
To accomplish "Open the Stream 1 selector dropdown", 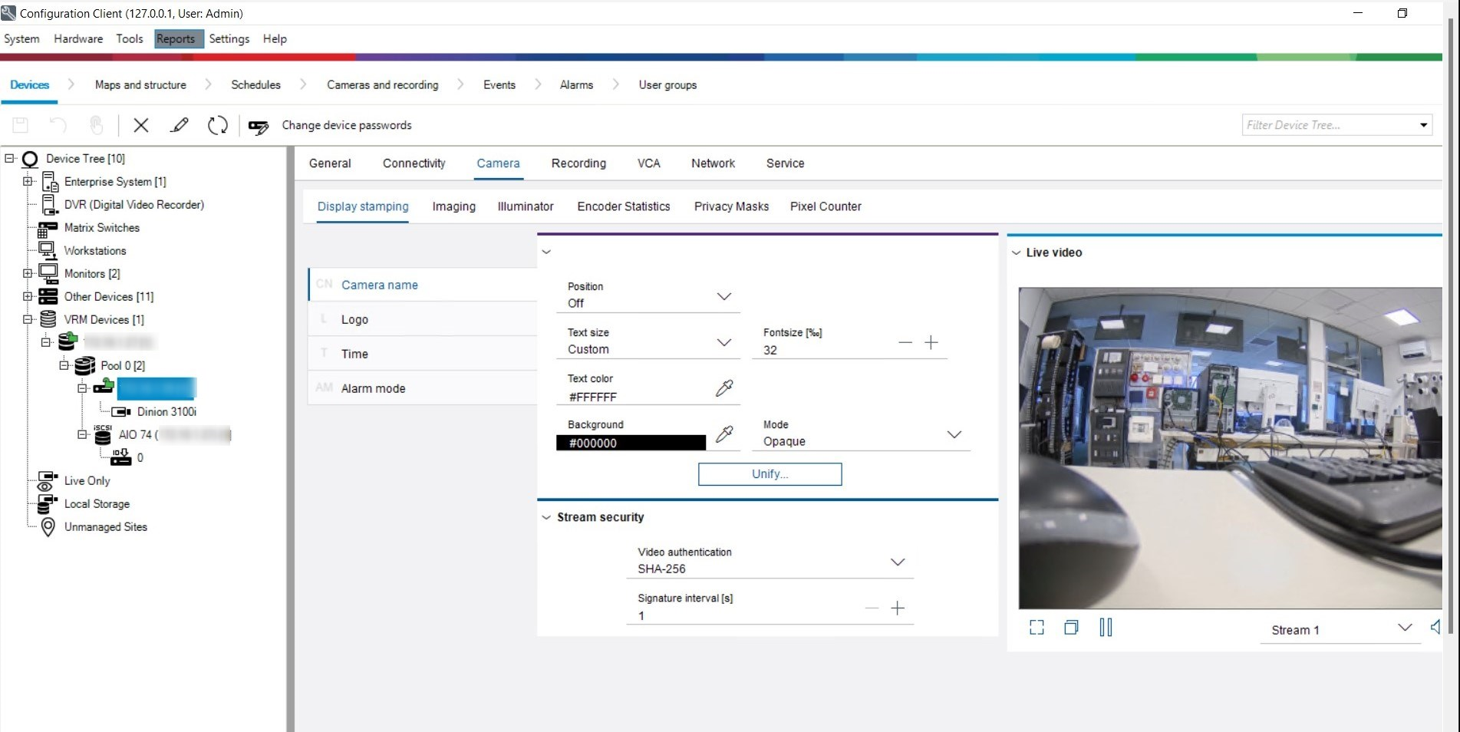I will click(x=1404, y=628).
